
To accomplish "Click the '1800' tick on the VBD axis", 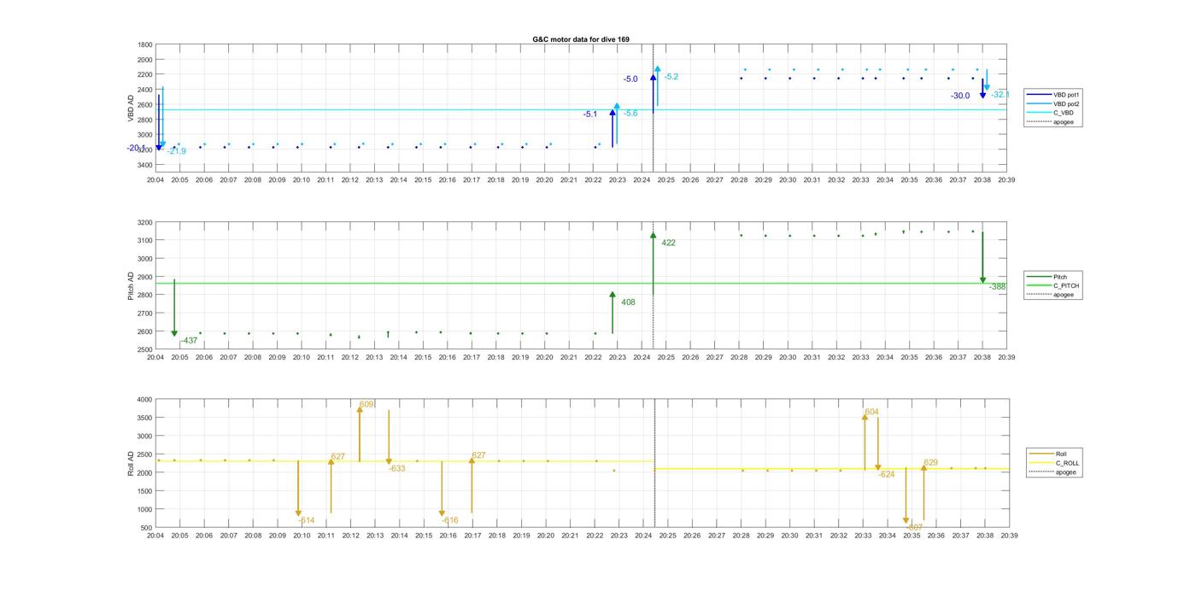I will coord(144,44).
